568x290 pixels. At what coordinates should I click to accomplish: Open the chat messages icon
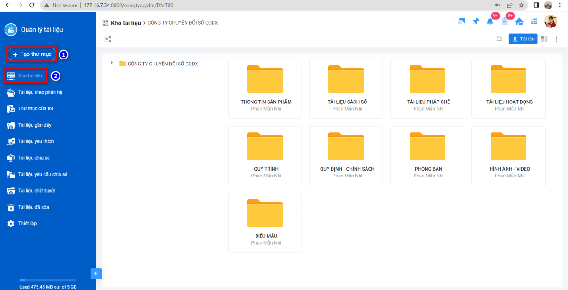coord(461,21)
